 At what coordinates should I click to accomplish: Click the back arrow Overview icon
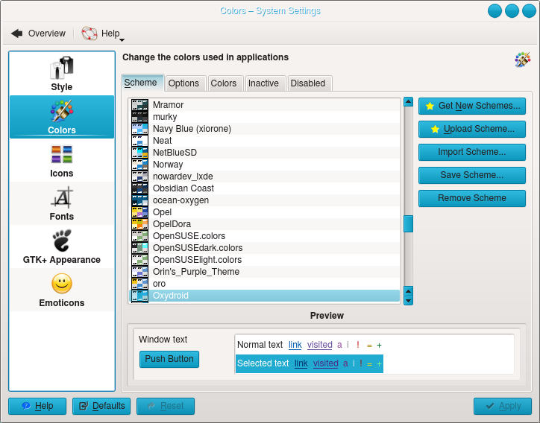pyautogui.click(x=17, y=34)
